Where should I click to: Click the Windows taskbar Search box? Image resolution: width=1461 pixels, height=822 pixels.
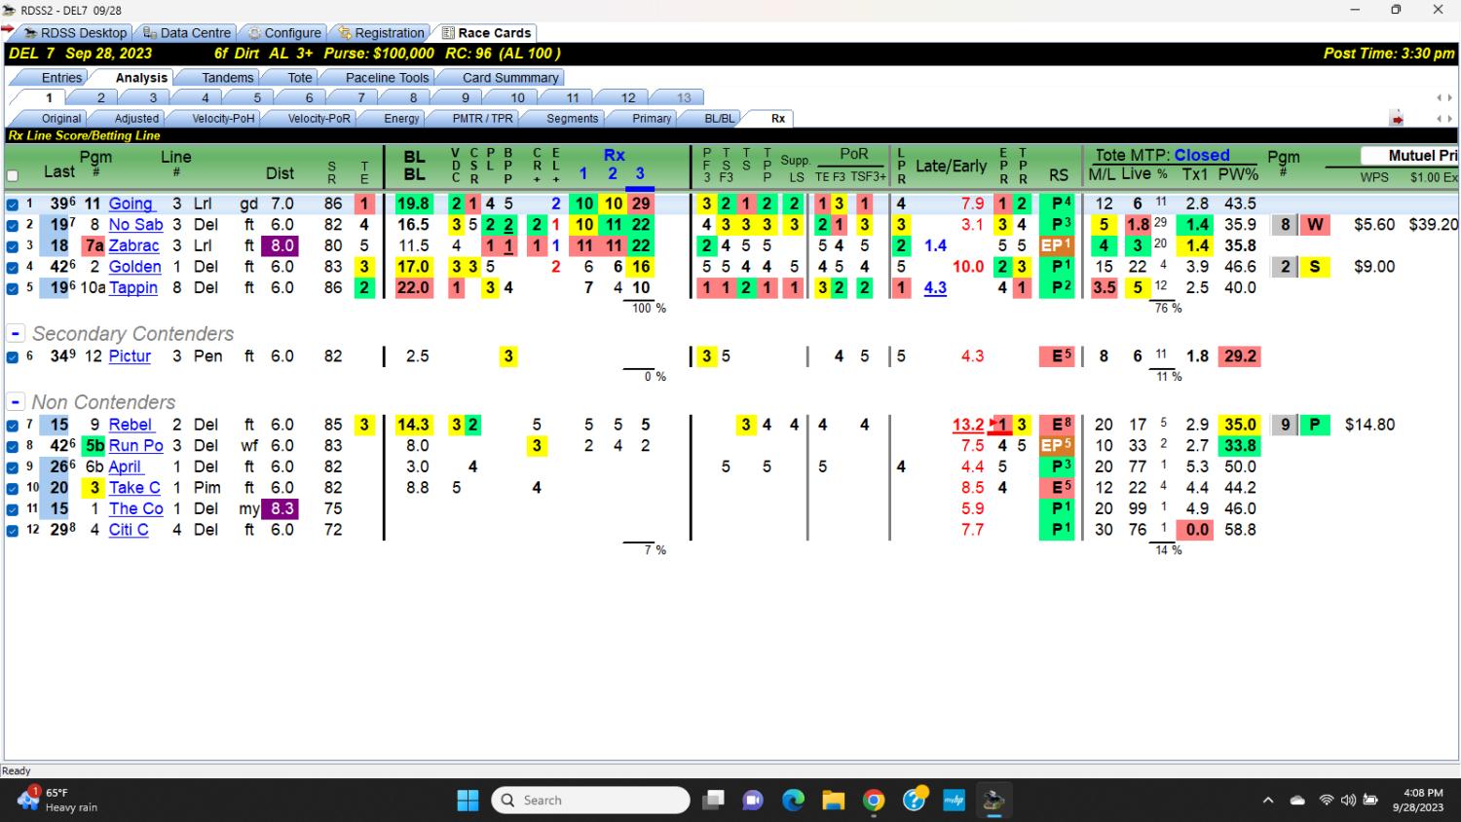pos(591,801)
